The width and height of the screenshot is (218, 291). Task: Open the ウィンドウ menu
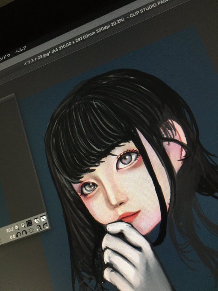(x=5, y=57)
